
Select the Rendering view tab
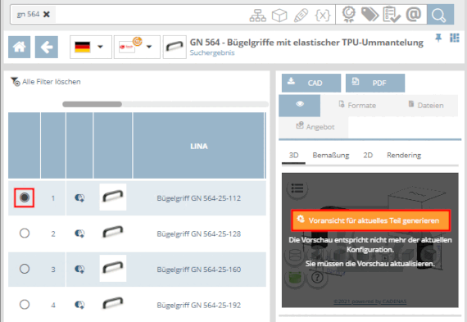(404, 155)
